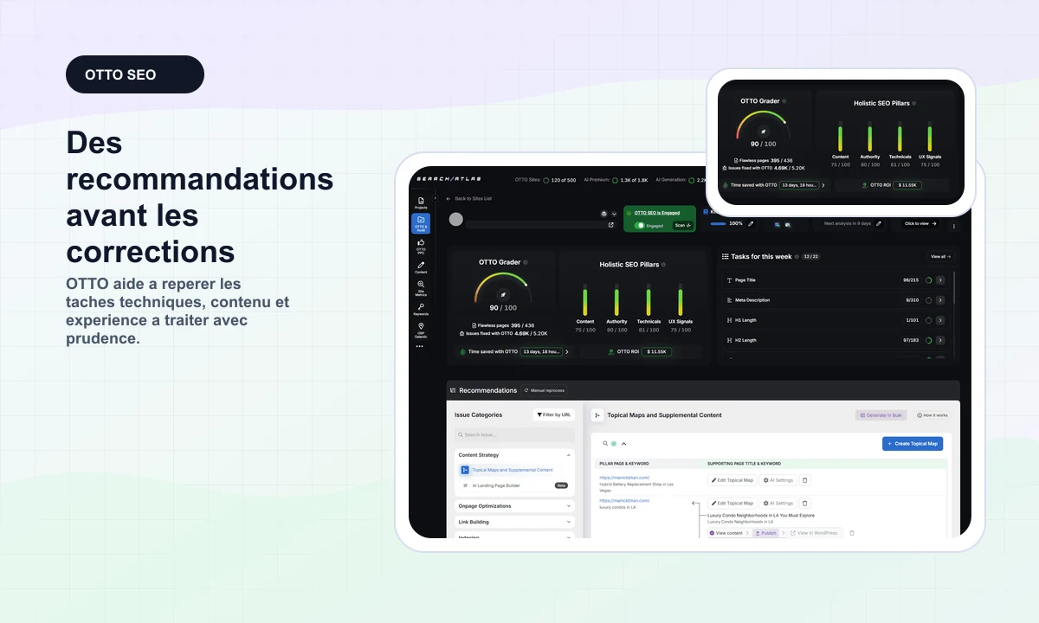This screenshot has height=623, width=1039.
Task: Open Projects in the left sidebar
Action: pyautogui.click(x=421, y=202)
